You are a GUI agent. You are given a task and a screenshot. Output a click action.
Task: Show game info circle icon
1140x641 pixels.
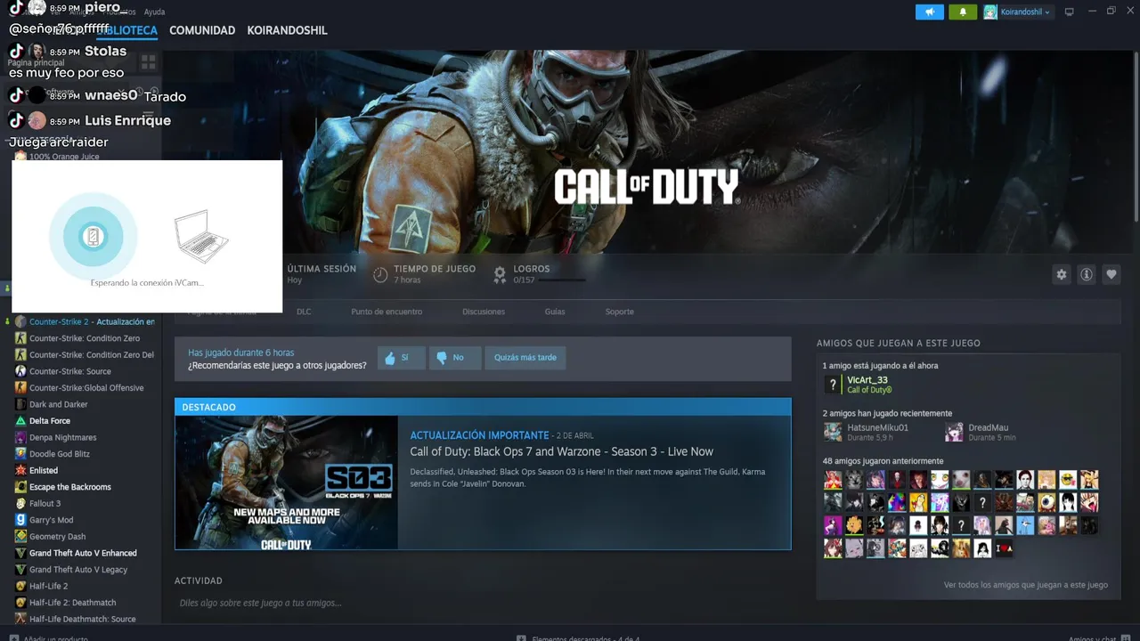pos(1087,275)
